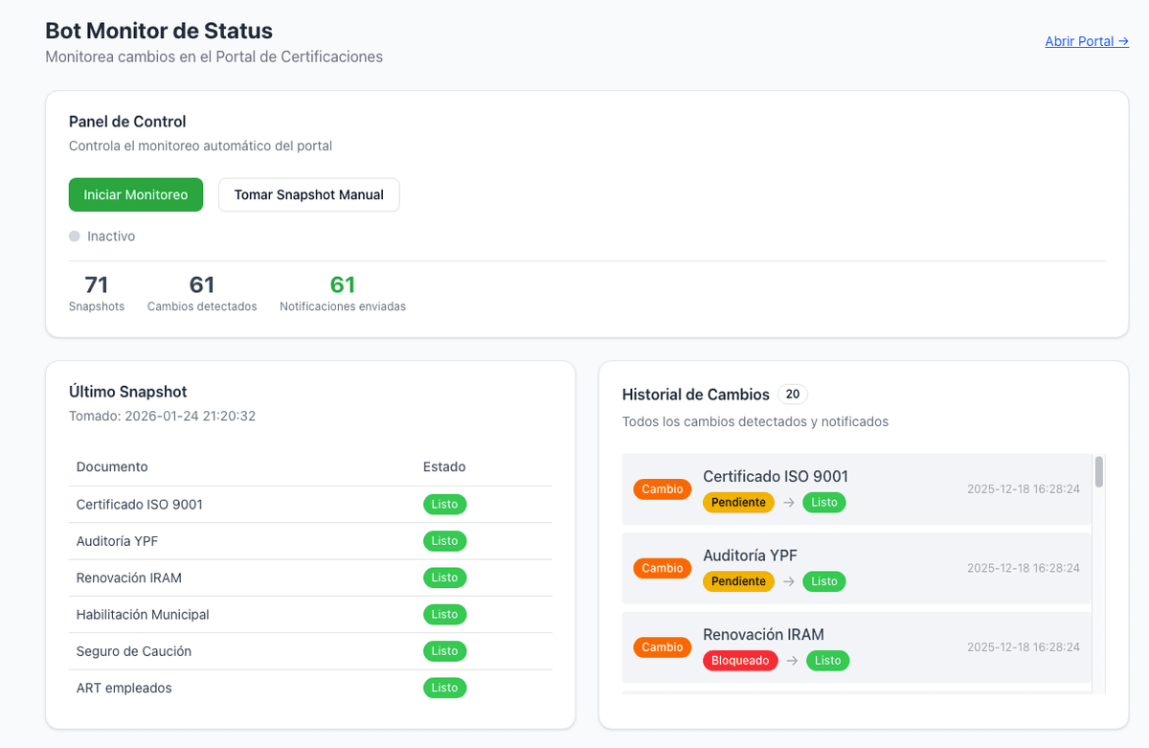This screenshot has height=748, width=1149.
Task: Click the red 'Bloqueado' badge on Renovación IRAM
Action: click(740, 660)
